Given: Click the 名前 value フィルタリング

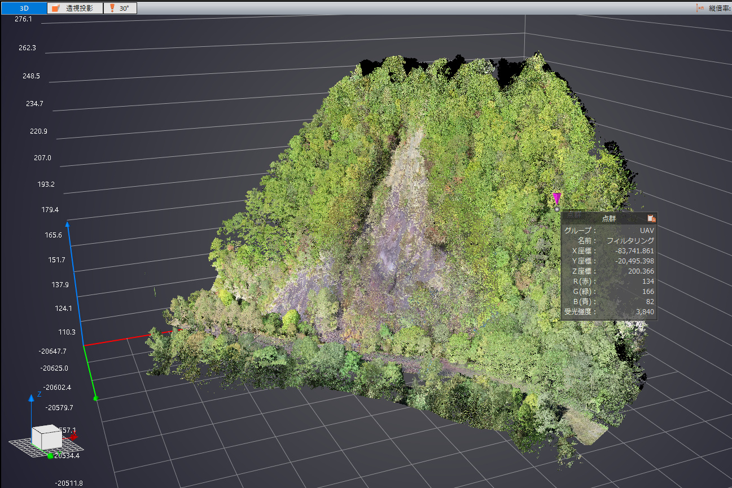Looking at the screenshot, I should (630, 241).
